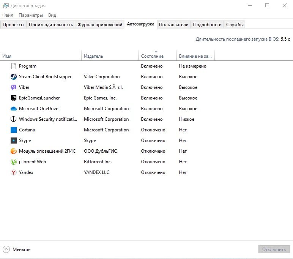Click the YANDEX LLC publisher cell
293x259 pixels.
[x=97, y=172]
